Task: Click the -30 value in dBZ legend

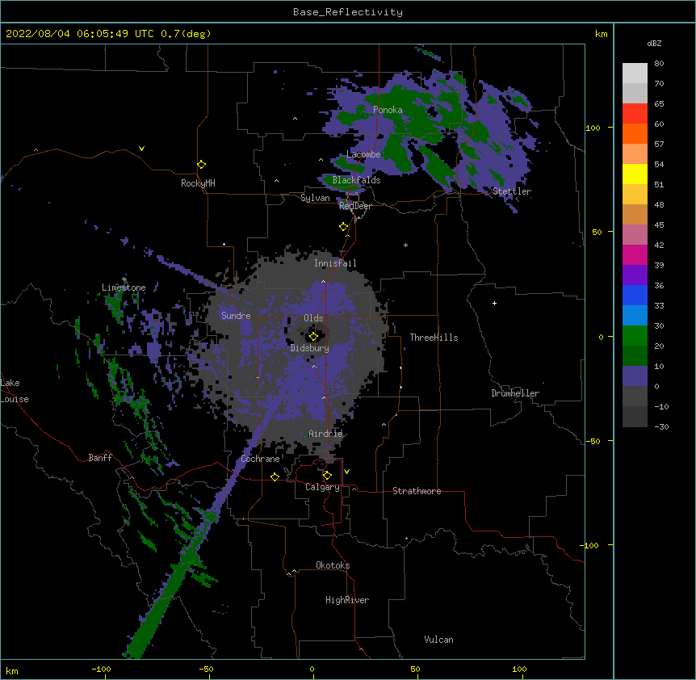Action: point(661,426)
